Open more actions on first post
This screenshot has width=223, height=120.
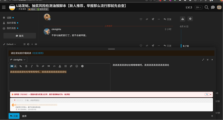pos(159,19)
